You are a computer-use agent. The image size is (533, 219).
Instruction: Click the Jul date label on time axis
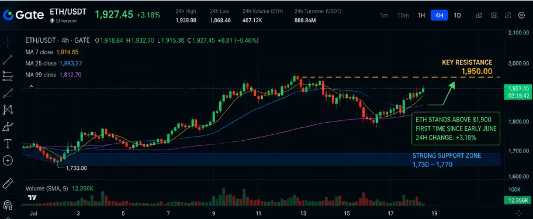click(33, 214)
